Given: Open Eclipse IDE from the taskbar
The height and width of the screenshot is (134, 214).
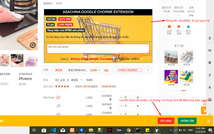Looking at the screenshot, I should point(119,130).
